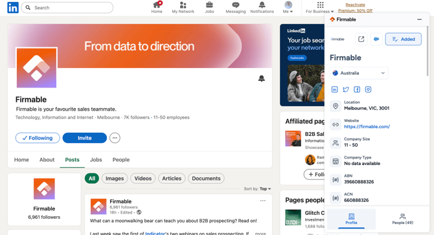Viewport: 434px width, 235px height.
Task: Filter posts by Documents
Action: 206,179
